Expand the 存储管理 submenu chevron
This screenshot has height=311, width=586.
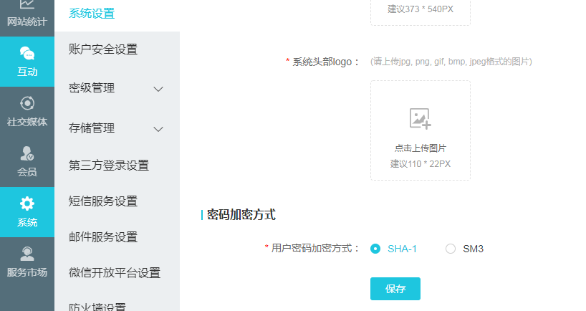[159, 129]
